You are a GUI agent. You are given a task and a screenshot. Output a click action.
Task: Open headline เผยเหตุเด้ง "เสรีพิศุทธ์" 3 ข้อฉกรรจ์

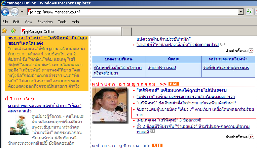(169, 120)
